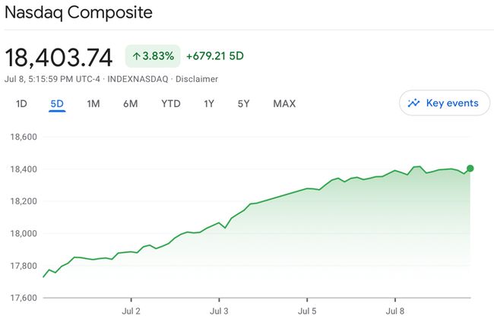This screenshot has width=494, height=322.
Task: Show the YTD chart range
Action: [171, 103]
